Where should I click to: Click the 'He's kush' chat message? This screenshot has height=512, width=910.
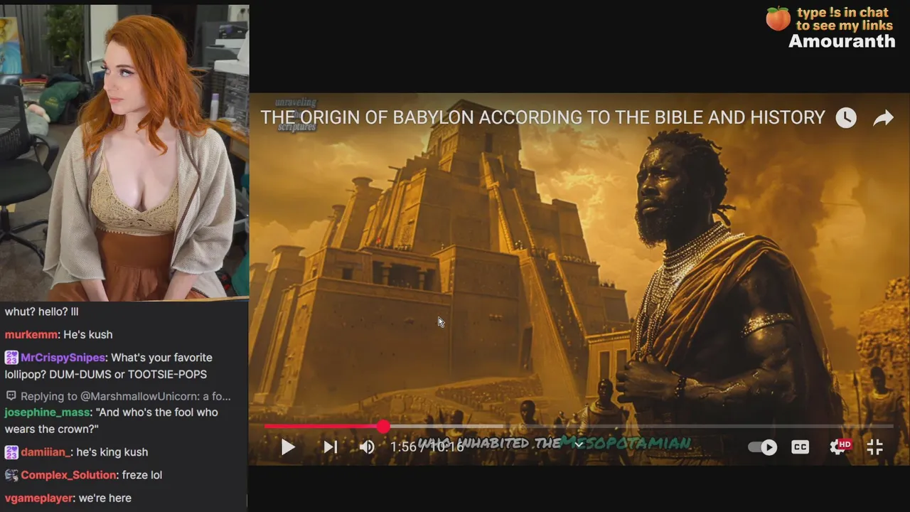tap(88, 334)
